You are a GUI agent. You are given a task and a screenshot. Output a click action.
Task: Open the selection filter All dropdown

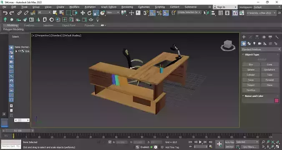[44, 12]
